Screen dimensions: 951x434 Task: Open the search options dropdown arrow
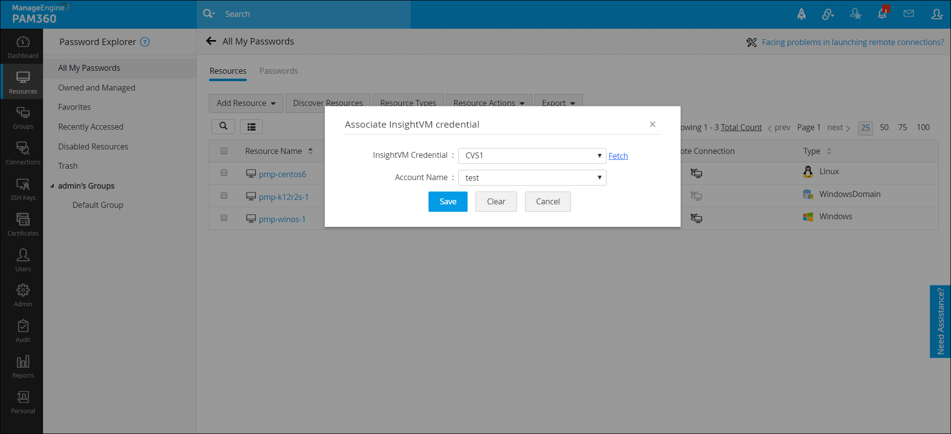coord(214,14)
